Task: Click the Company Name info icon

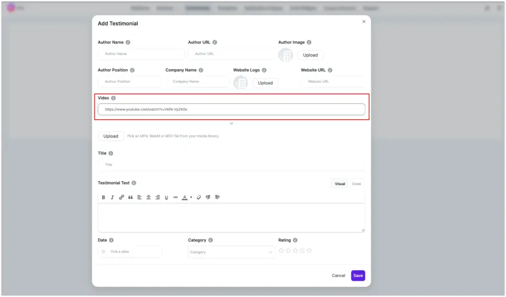Action: click(x=201, y=70)
